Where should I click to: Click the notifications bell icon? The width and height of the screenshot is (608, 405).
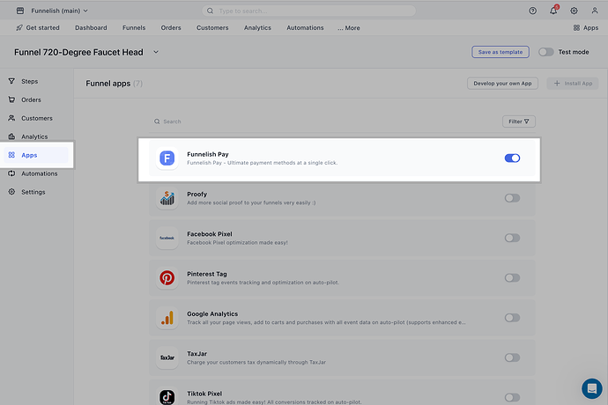coord(553,11)
